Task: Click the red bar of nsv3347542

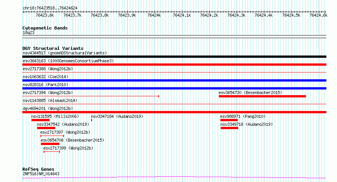Action: [x=46, y=128]
